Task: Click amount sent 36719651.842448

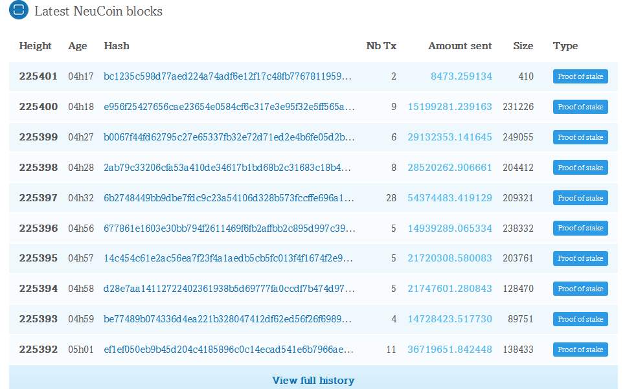Action: click(449, 349)
